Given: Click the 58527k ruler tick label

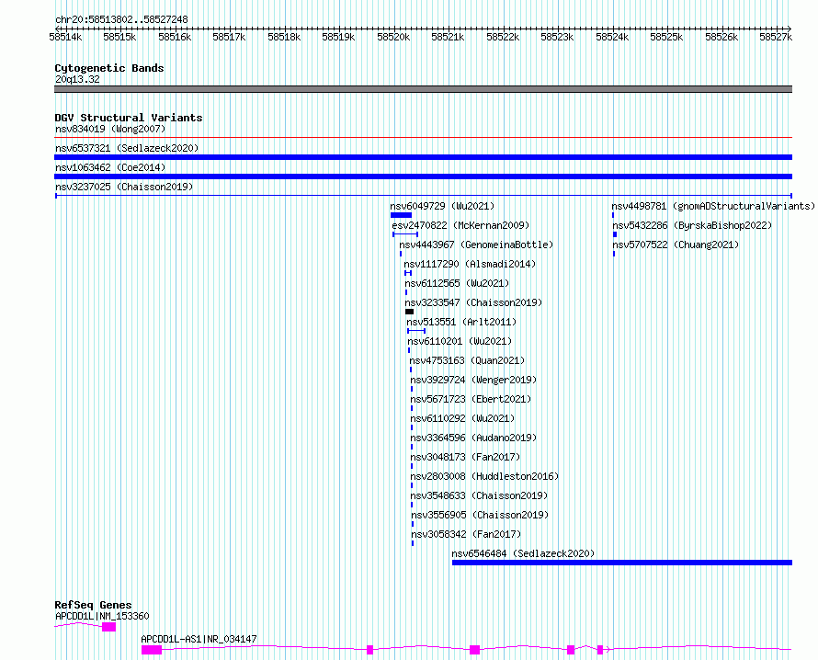Looking at the screenshot, I should pyautogui.click(x=776, y=37).
